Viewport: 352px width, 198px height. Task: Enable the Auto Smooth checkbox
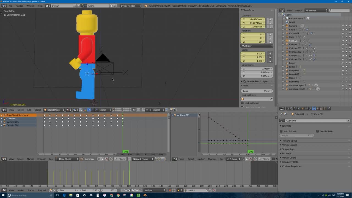coord(281,131)
